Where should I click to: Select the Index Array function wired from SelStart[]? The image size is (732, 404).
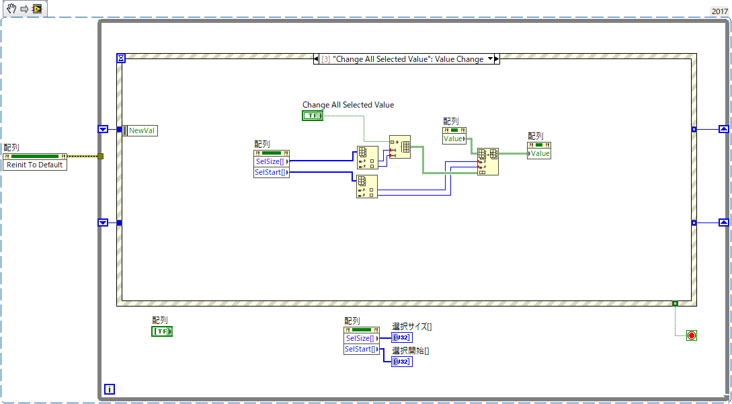pos(367,187)
